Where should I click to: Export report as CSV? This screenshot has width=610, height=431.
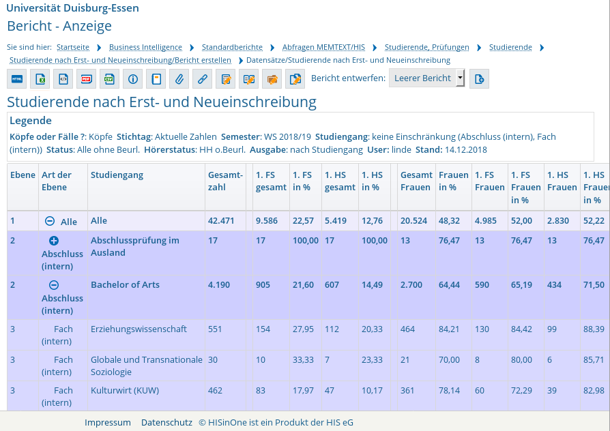tap(109, 79)
